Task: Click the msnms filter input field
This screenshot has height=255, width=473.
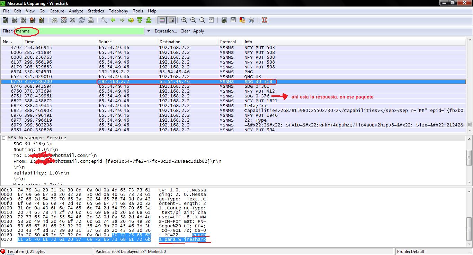Action: (x=87, y=31)
